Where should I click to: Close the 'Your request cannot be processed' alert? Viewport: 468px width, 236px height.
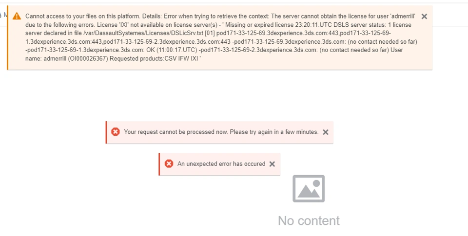(x=326, y=132)
